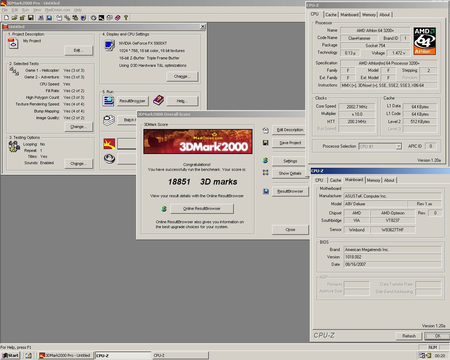
Task: Open the Edit menu
Action: [15, 10]
